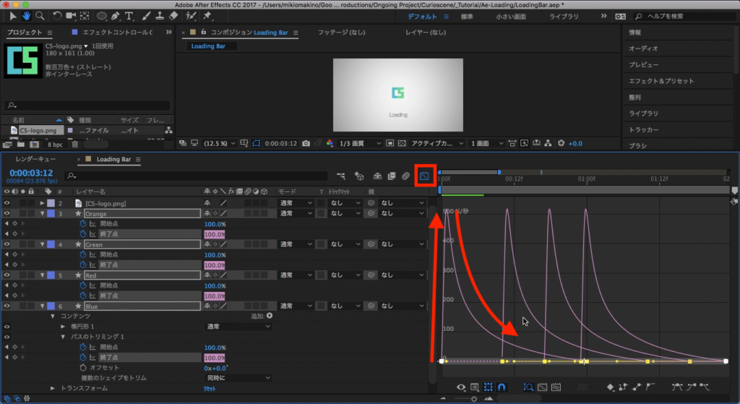Toggle the Graph Editor button
Viewport: 740px width, 404px height.
click(x=424, y=176)
